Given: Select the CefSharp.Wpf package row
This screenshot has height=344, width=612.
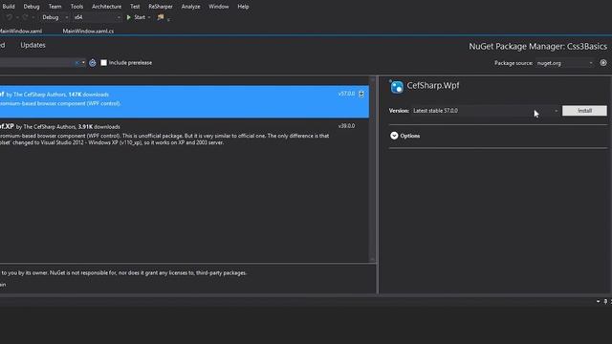Looking at the screenshot, I should (185, 101).
